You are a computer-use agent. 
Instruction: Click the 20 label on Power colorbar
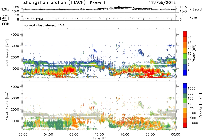coord(189,48)
